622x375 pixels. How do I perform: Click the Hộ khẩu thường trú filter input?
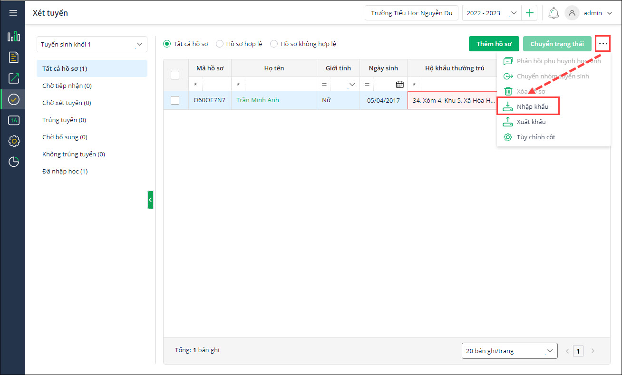click(x=459, y=84)
